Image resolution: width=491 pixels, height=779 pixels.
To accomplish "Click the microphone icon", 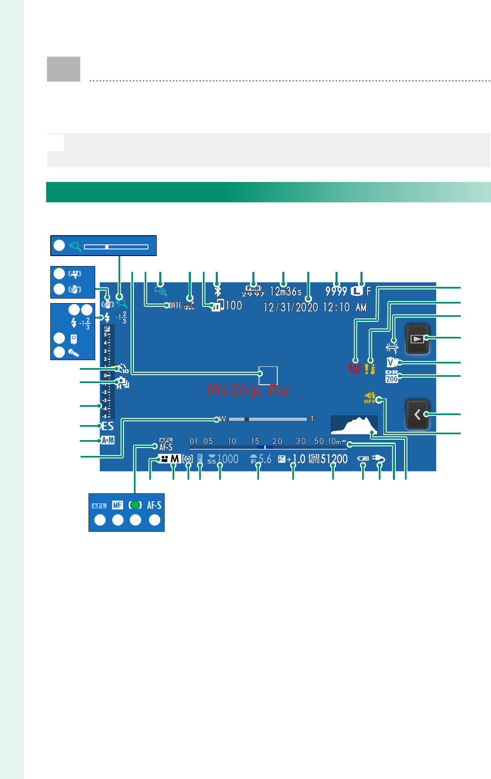I will coord(74,353).
